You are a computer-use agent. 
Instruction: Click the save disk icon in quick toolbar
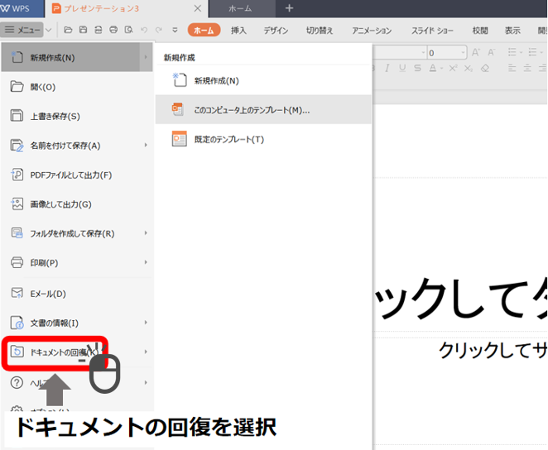pos(83,30)
